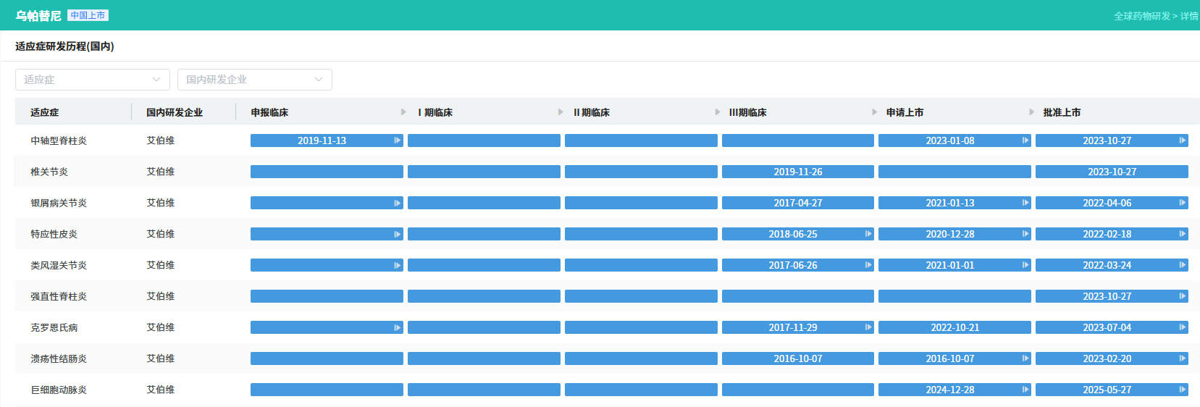Go to 全球药物研发 breadcrumb link
Viewport: 1200px width, 407px height.
[x=1141, y=16]
